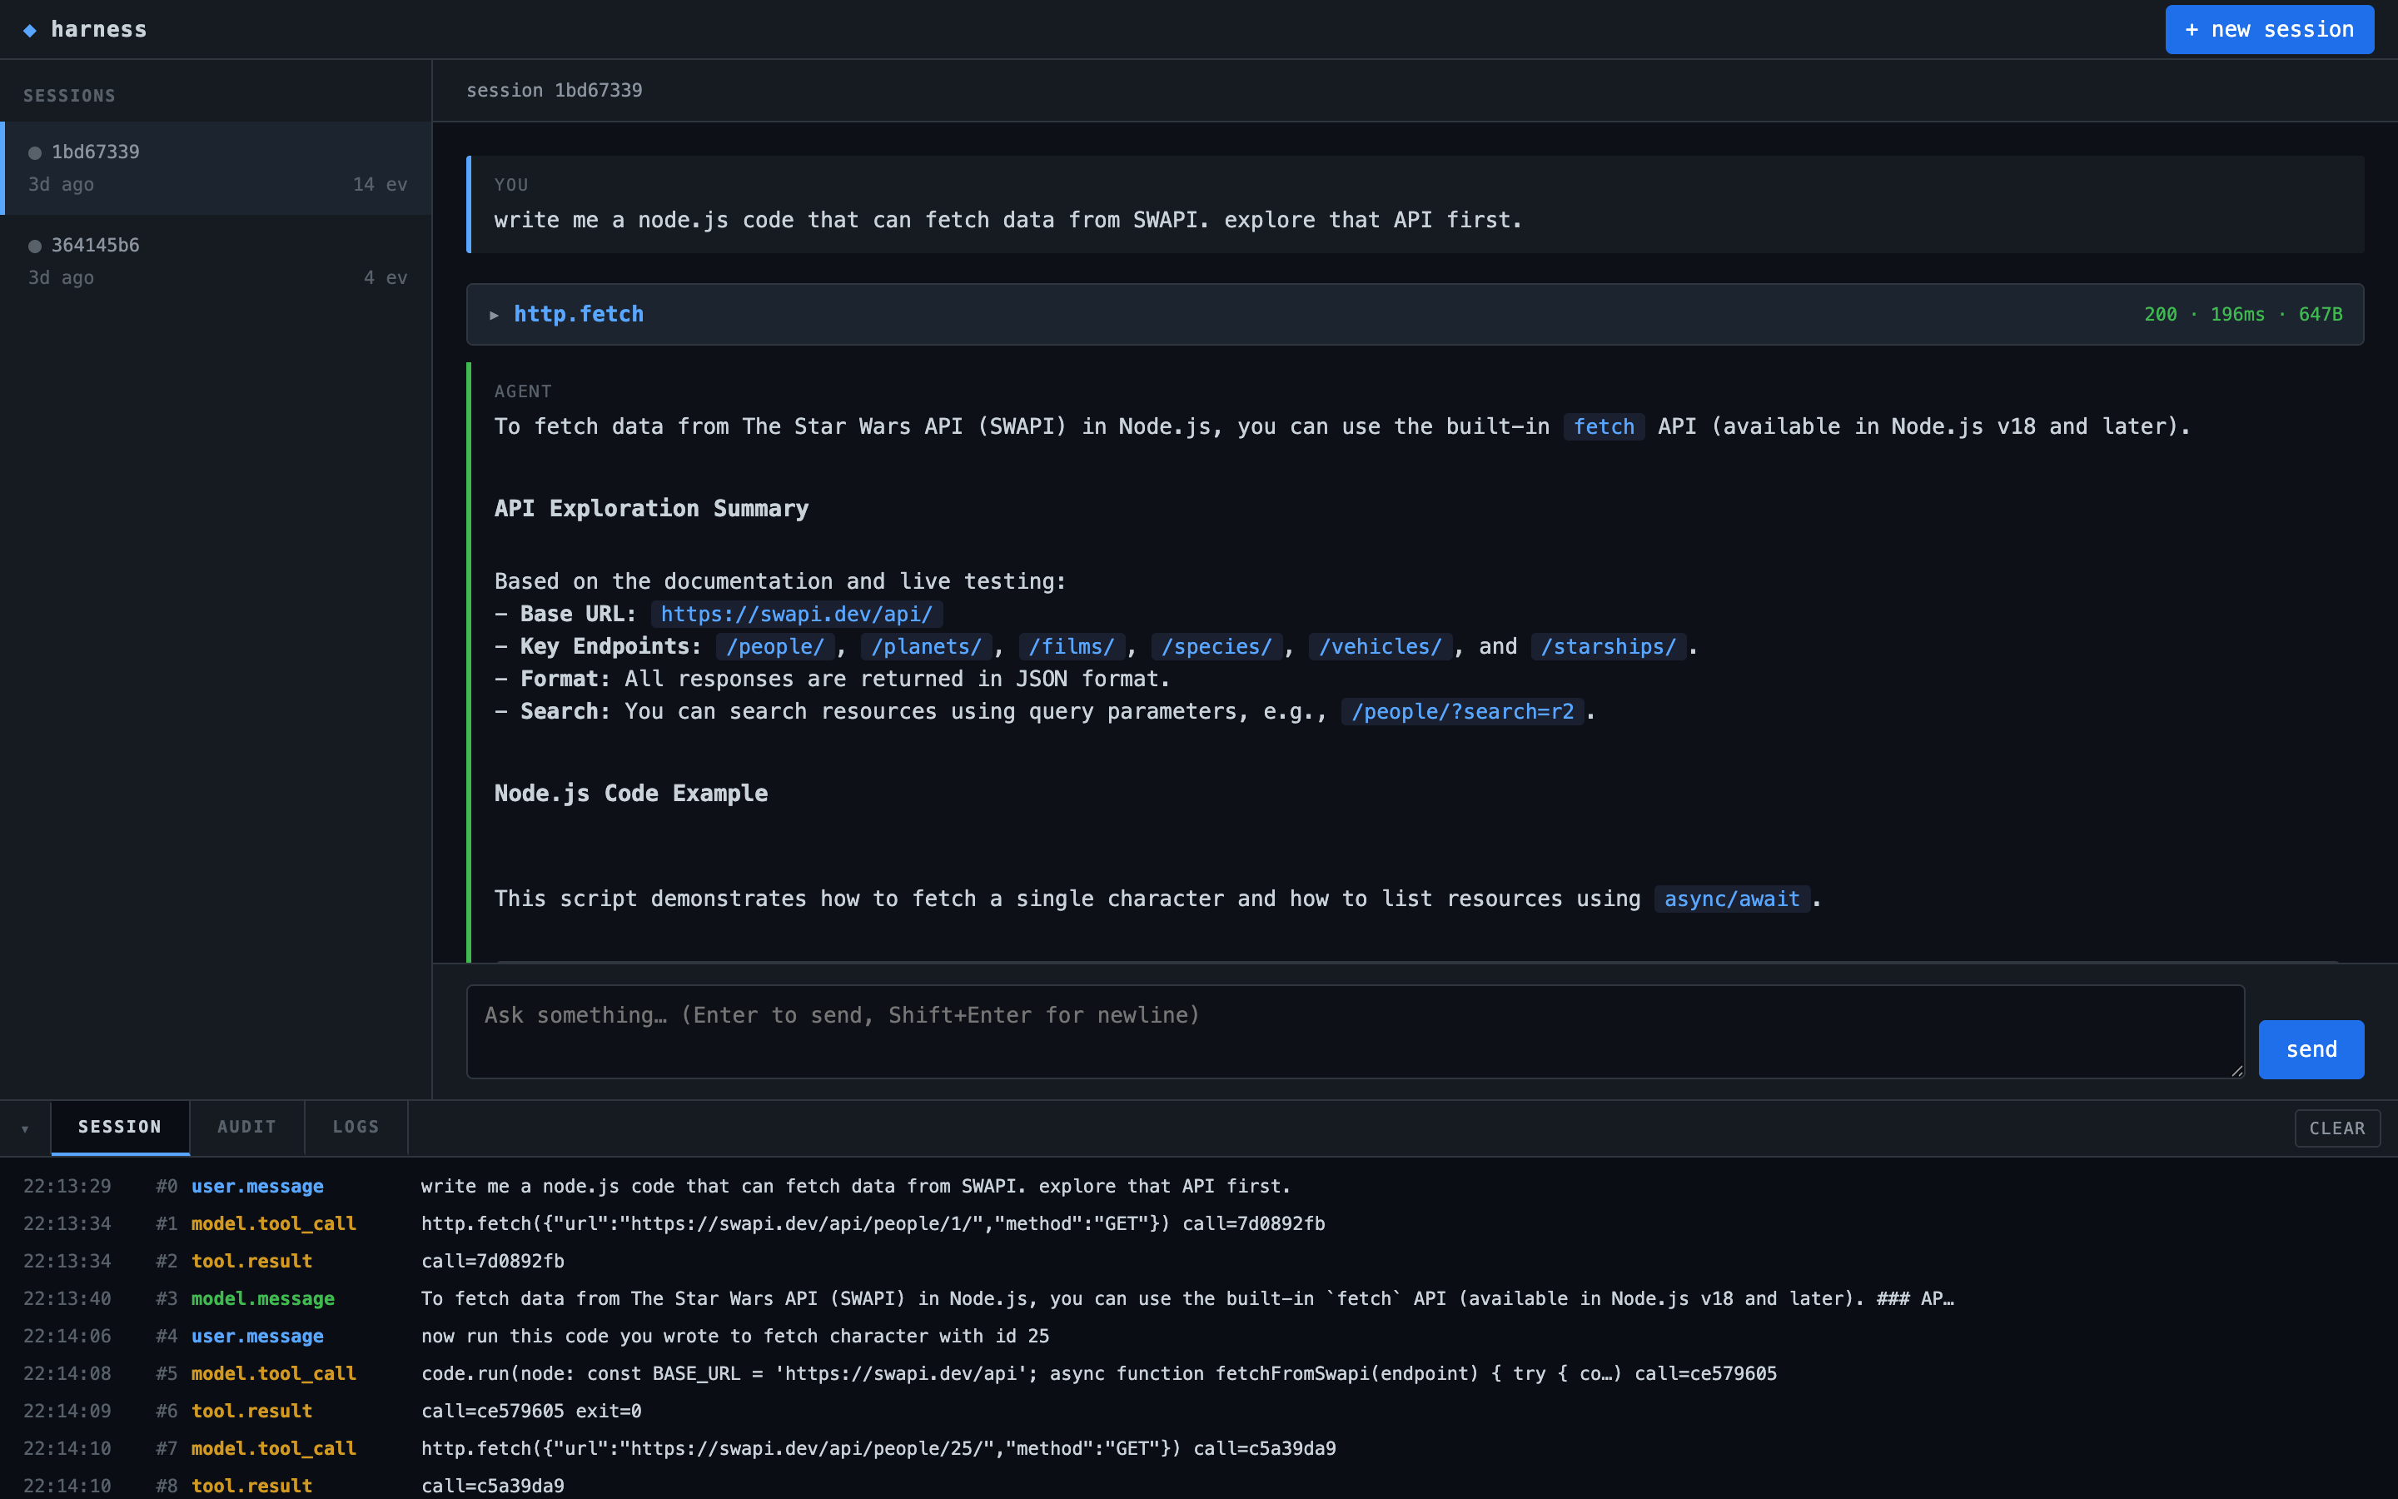The width and height of the screenshot is (2398, 1499).
Task: Click the 14 ev event count badge
Action: (x=380, y=183)
